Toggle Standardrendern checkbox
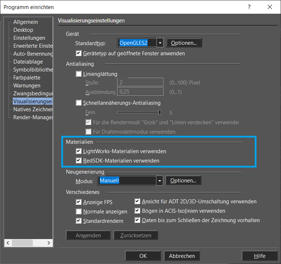Viewport: 281px width, 264px height. pos(79,221)
